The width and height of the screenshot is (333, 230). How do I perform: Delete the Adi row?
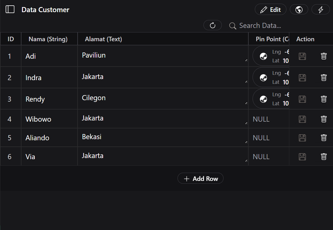324,56
